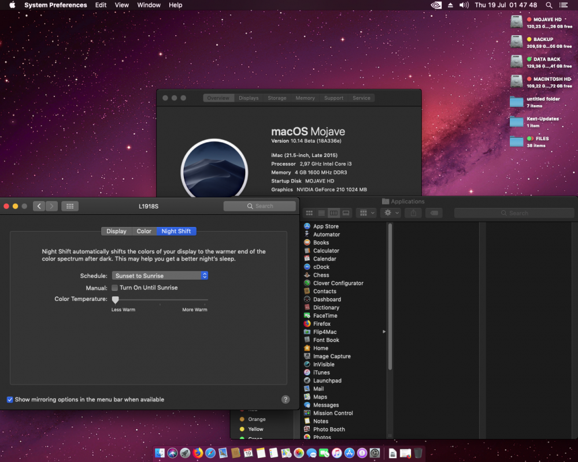Open Storage tab in About This Mac

click(277, 98)
